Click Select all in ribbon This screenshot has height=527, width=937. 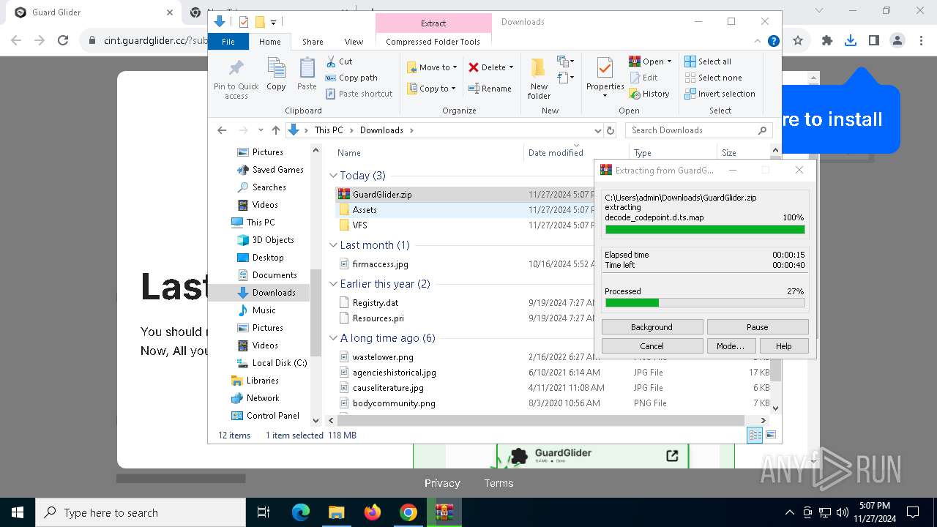click(x=708, y=61)
